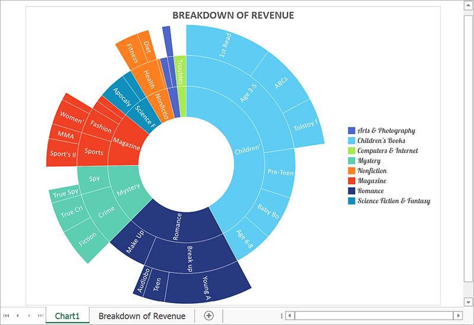This screenshot has height=325, width=474.
Task: Click the Nonfiction legend color swatch
Action: 351,171
